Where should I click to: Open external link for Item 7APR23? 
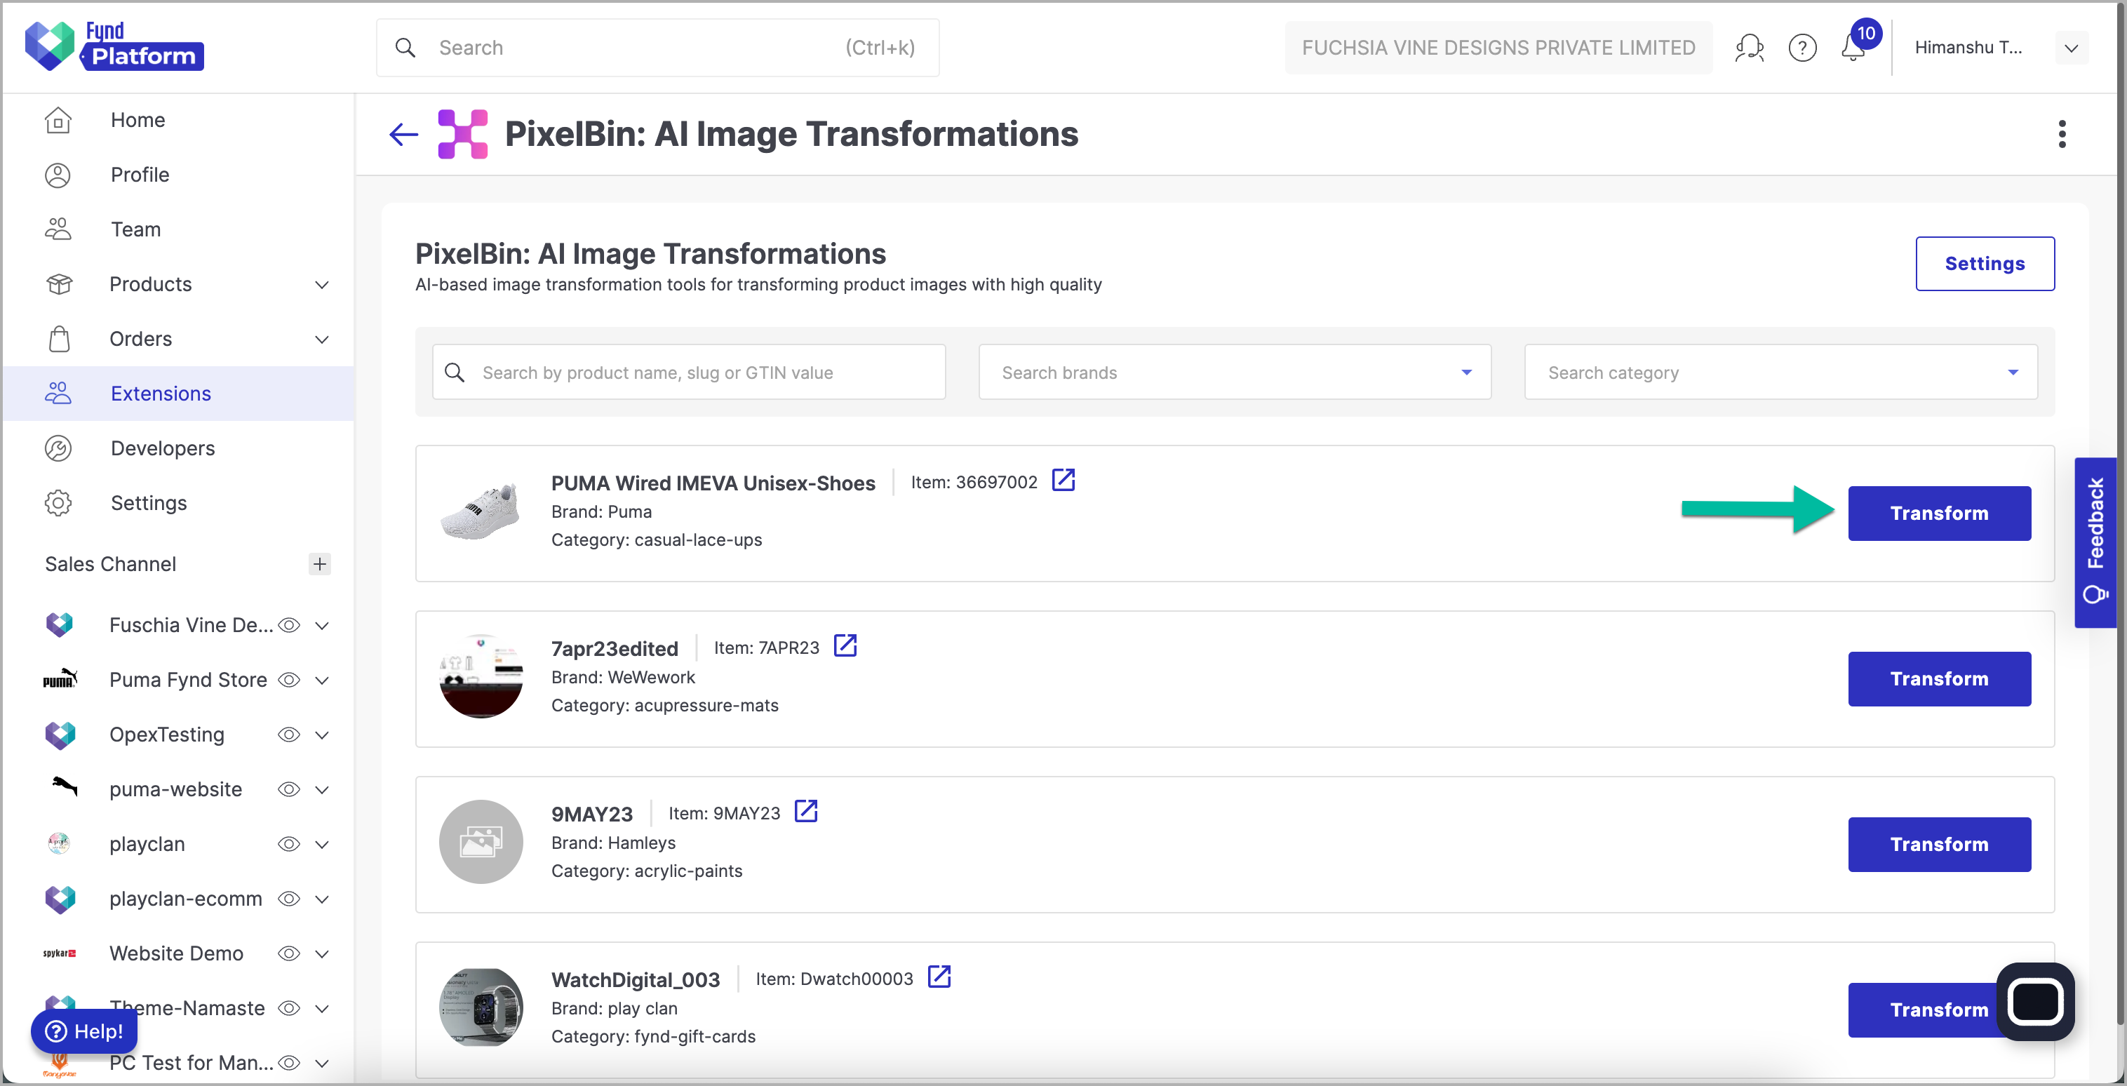(x=845, y=645)
